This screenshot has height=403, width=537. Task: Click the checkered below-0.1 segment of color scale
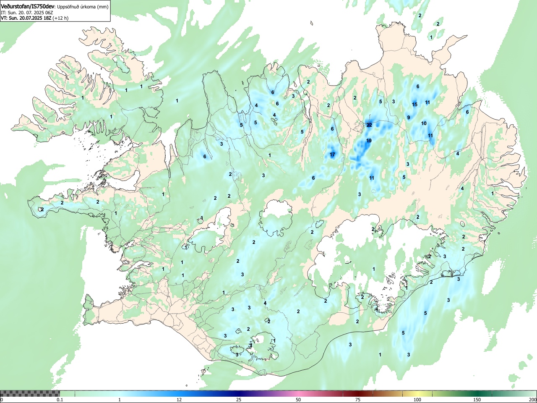click(x=30, y=393)
